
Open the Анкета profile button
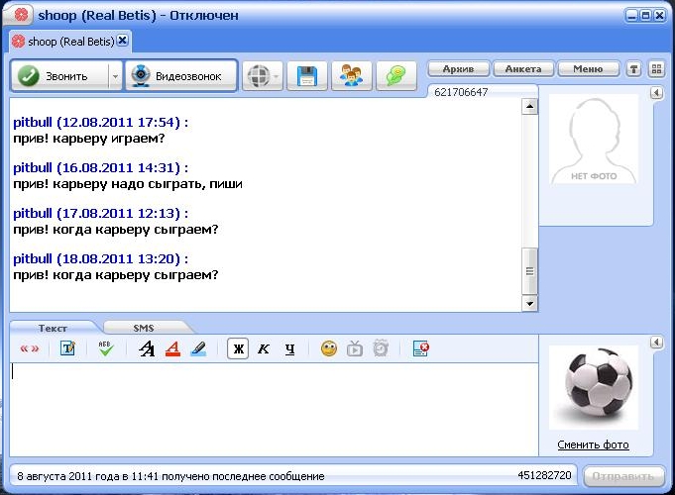tap(523, 69)
